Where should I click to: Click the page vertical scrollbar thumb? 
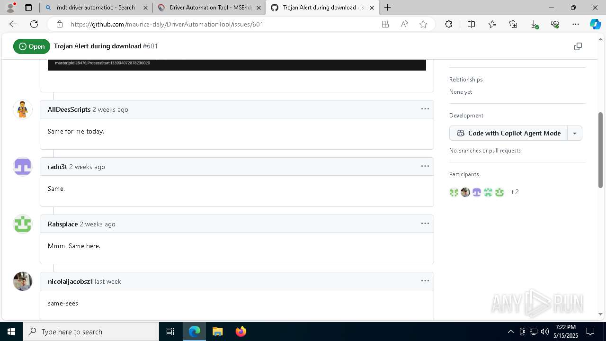[600, 149]
